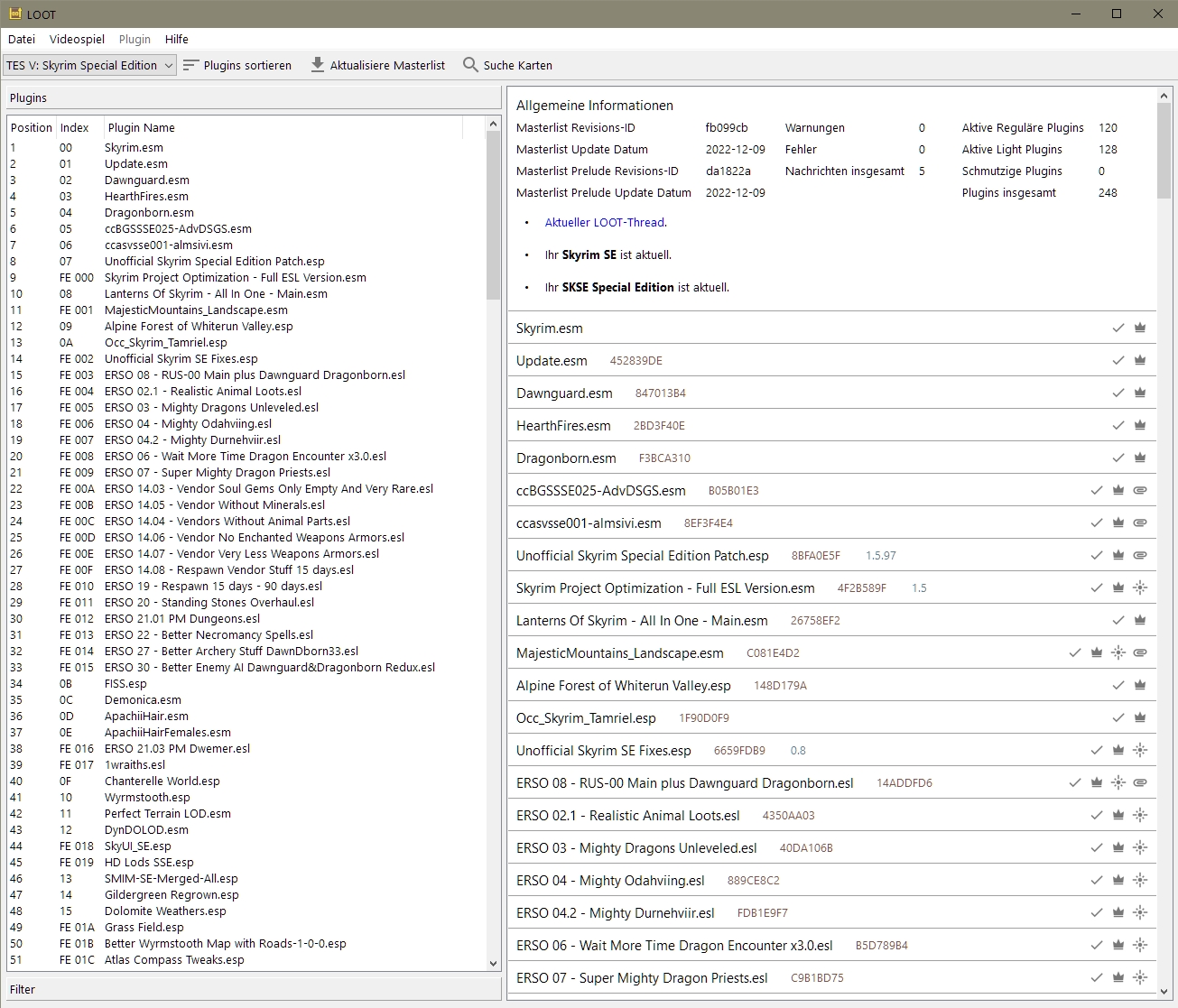Open the TES V: Skyrim Special Edition game dropdown

pos(89,65)
